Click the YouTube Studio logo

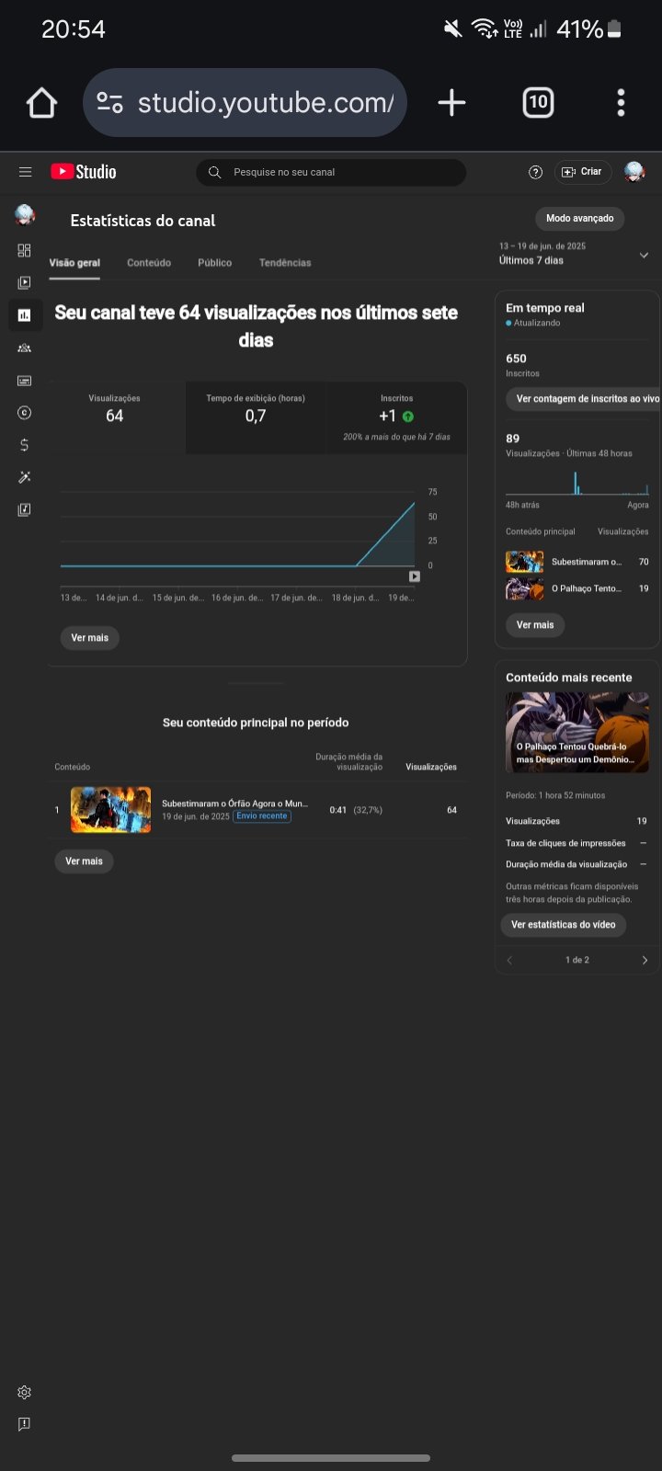coord(84,172)
